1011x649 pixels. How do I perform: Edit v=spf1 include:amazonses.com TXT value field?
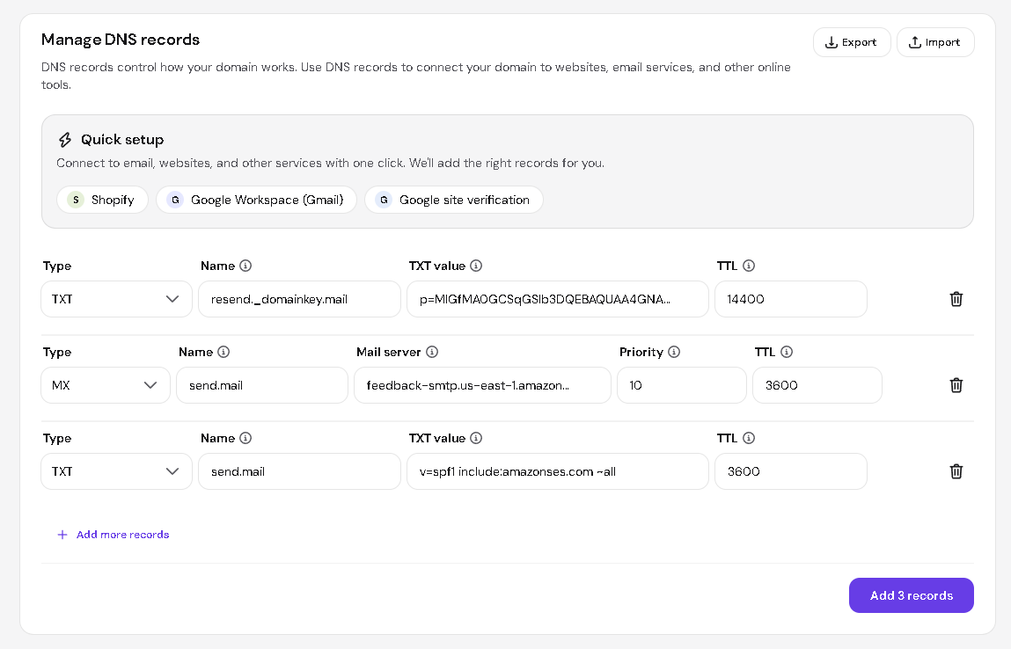point(558,471)
